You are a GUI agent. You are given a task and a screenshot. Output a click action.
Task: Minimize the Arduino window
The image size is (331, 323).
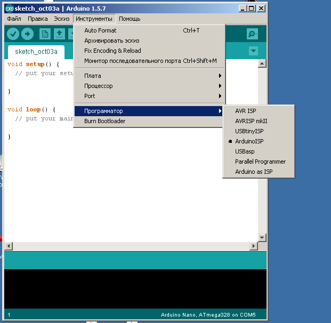(243, 9)
